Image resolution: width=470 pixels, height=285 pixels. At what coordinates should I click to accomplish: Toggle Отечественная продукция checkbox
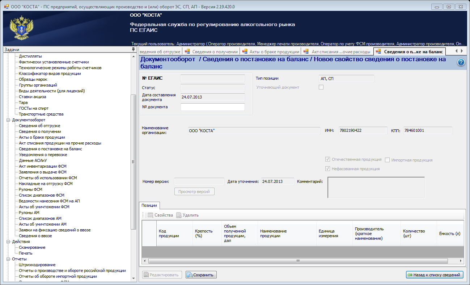(328, 159)
